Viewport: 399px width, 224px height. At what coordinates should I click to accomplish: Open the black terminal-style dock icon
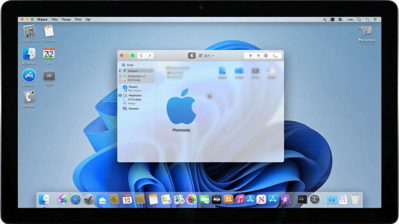click(x=302, y=199)
